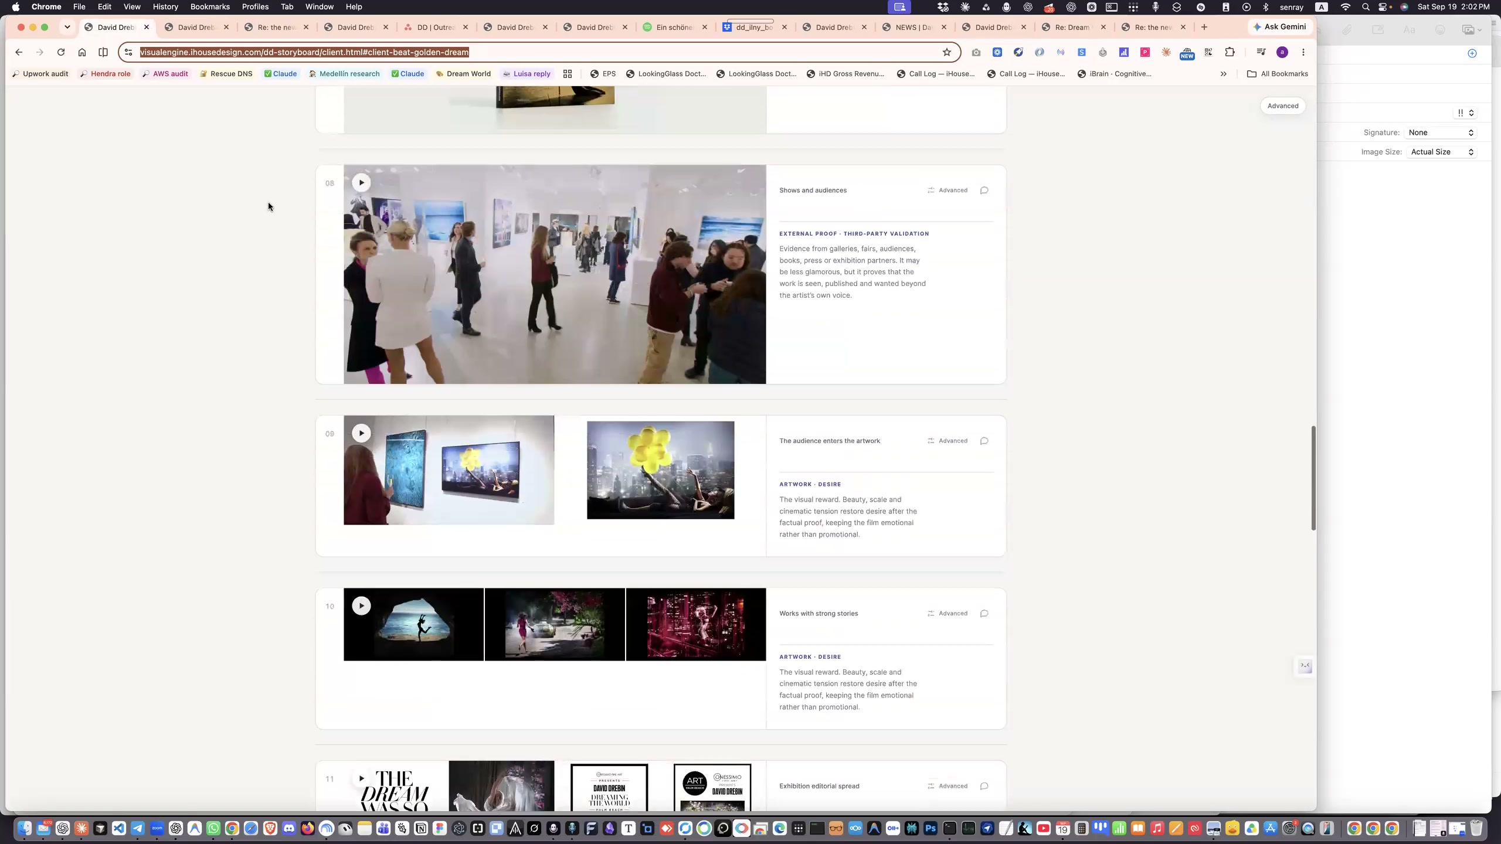Expand the hidden bookmarks overflow chevron
The height and width of the screenshot is (844, 1501).
coord(1223,74)
